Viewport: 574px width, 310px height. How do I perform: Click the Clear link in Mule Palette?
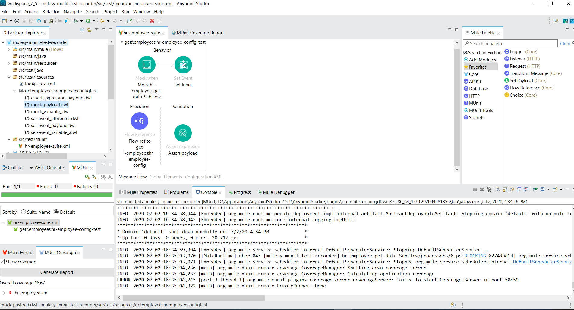click(565, 44)
